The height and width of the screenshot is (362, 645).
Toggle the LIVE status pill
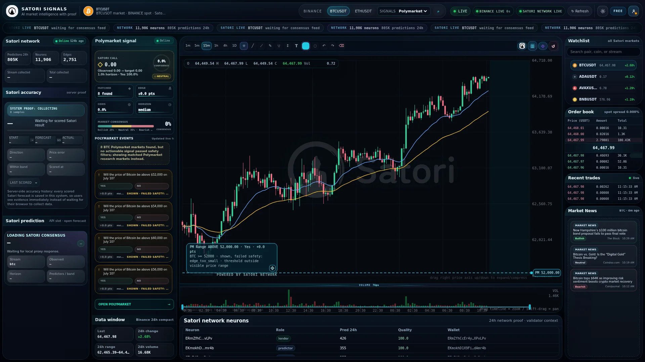[x=460, y=11]
